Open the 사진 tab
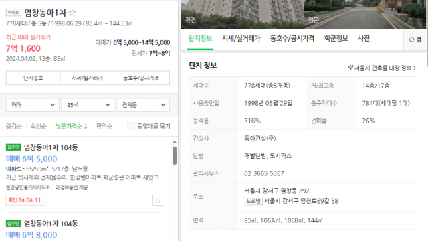Viewport: 428px width, 241px height. (x=364, y=39)
